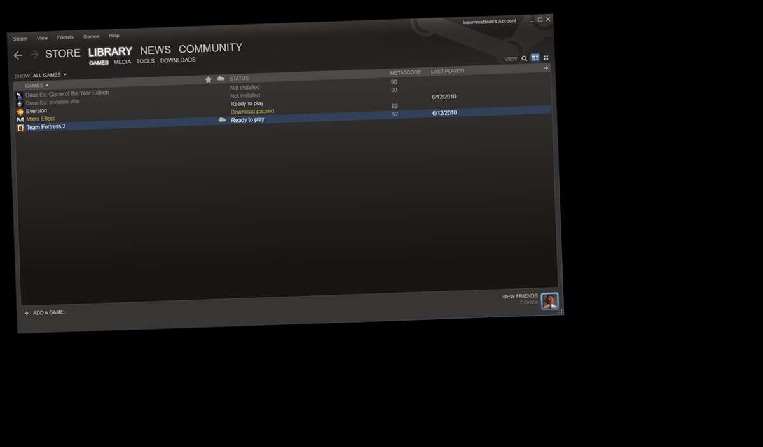Maximize the Steam window
The width and height of the screenshot is (763, 447).
pyautogui.click(x=540, y=20)
